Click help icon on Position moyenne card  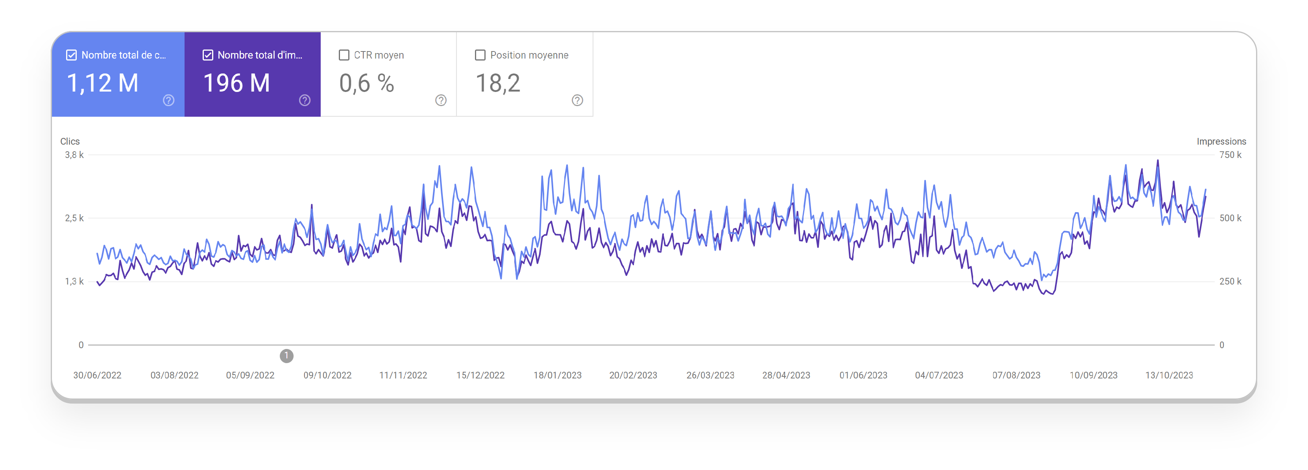[x=577, y=100]
